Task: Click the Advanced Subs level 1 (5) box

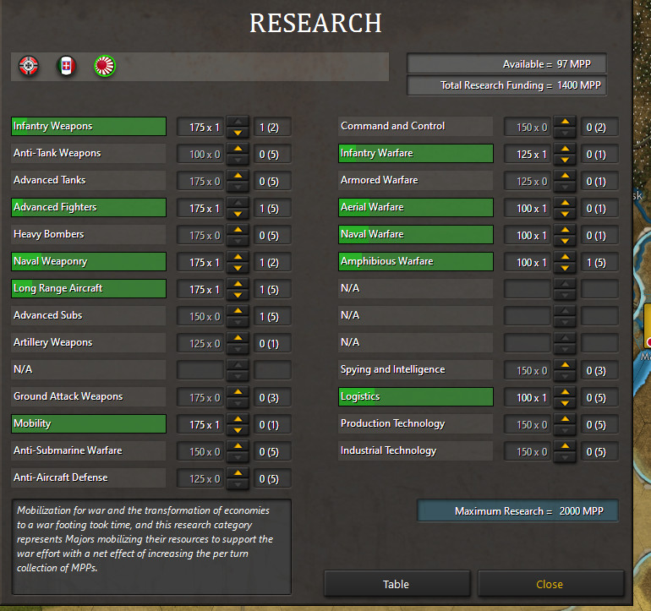Action: tap(272, 316)
